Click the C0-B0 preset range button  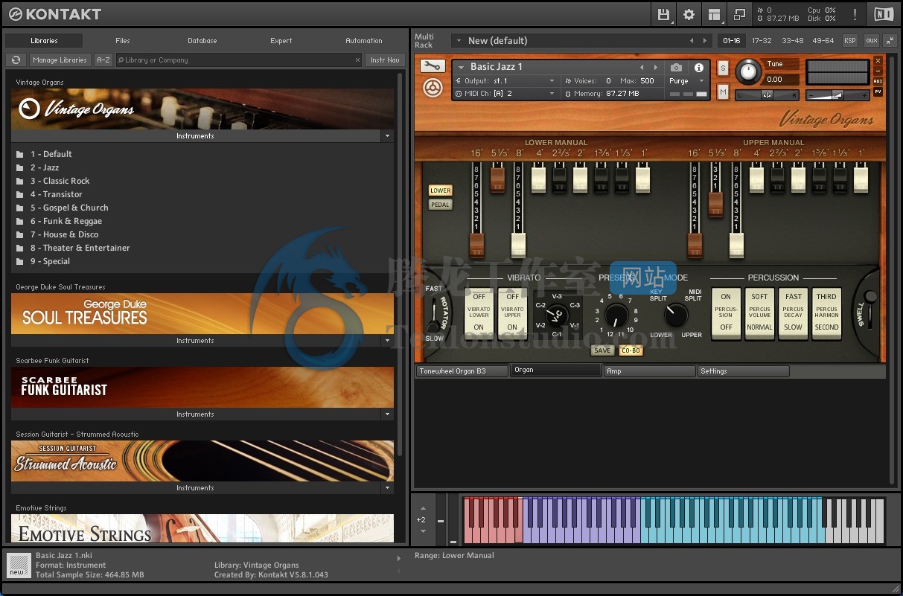[631, 350]
